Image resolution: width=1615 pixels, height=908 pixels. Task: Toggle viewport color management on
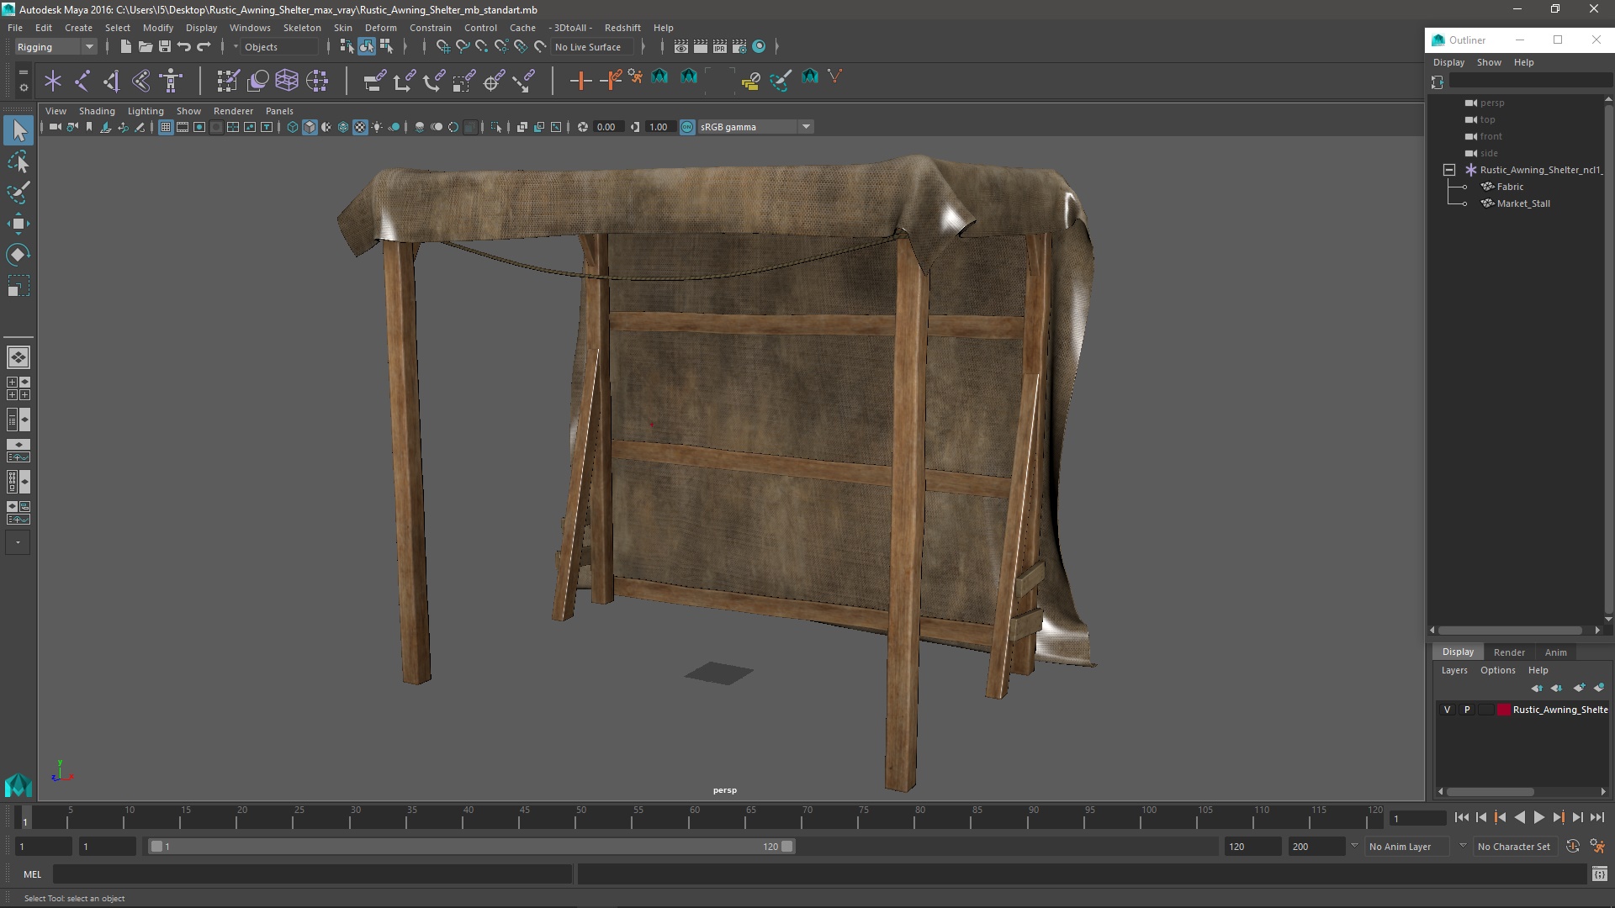tap(687, 127)
